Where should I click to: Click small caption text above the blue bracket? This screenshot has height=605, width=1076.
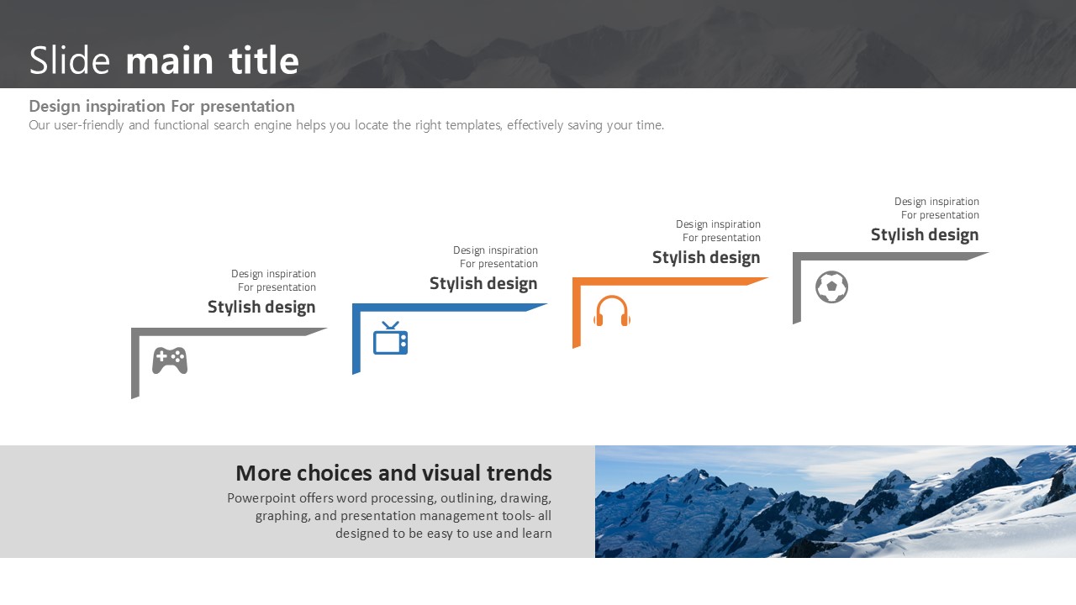pyautogui.click(x=495, y=257)
